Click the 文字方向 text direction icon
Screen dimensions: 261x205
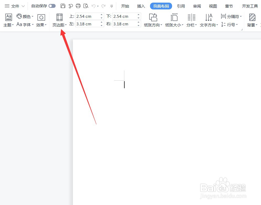click(209, 17)
